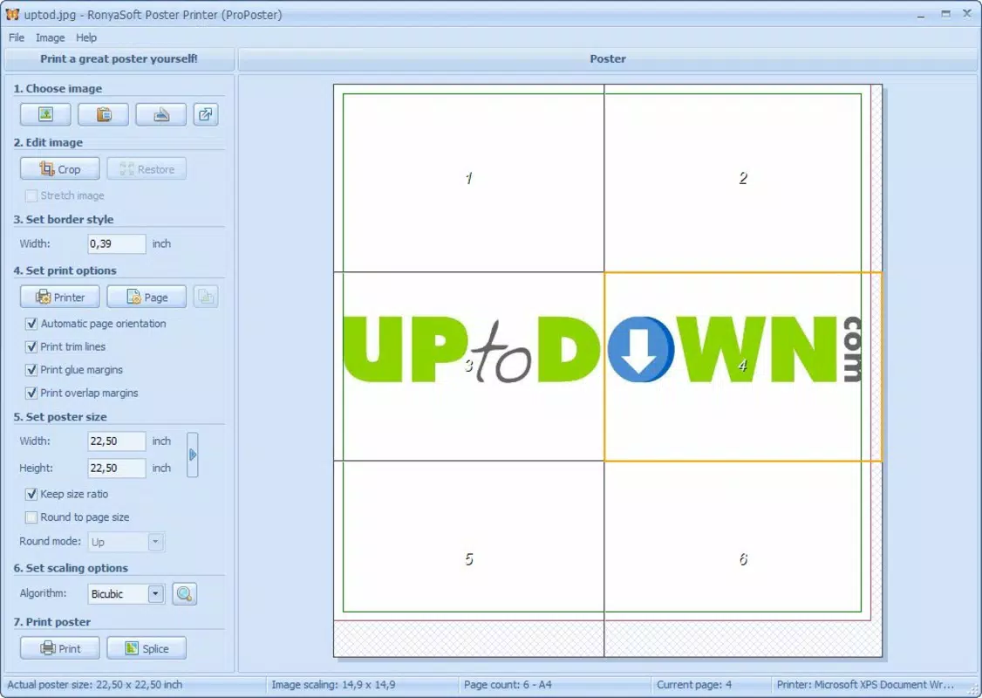Minimize the Poster Printer window
The image size is (982, 698).
click(921, 15)
